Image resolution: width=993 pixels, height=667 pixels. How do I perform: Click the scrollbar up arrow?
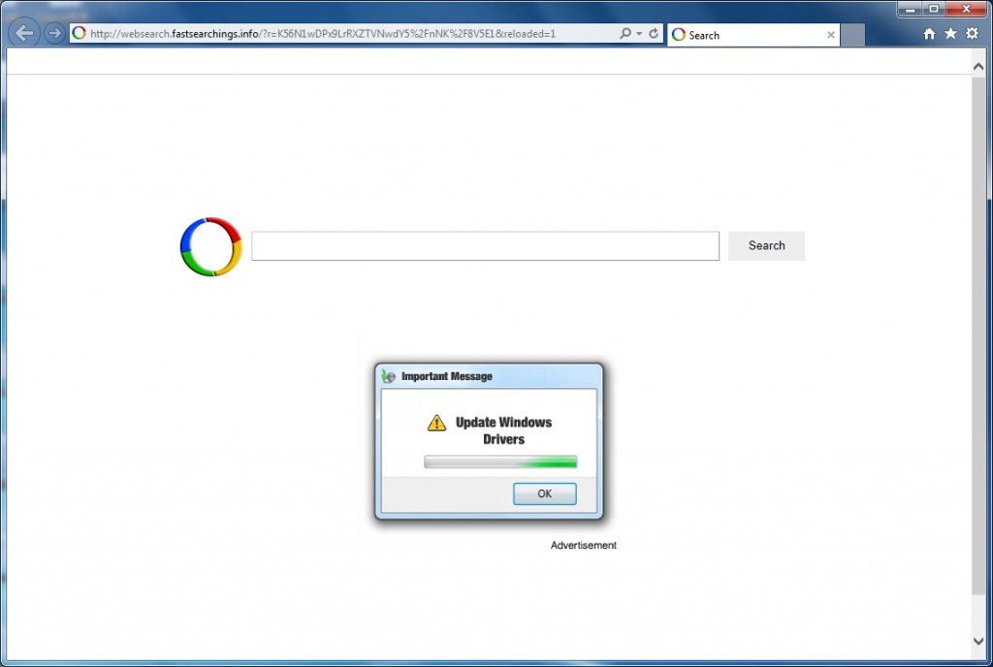977,67
